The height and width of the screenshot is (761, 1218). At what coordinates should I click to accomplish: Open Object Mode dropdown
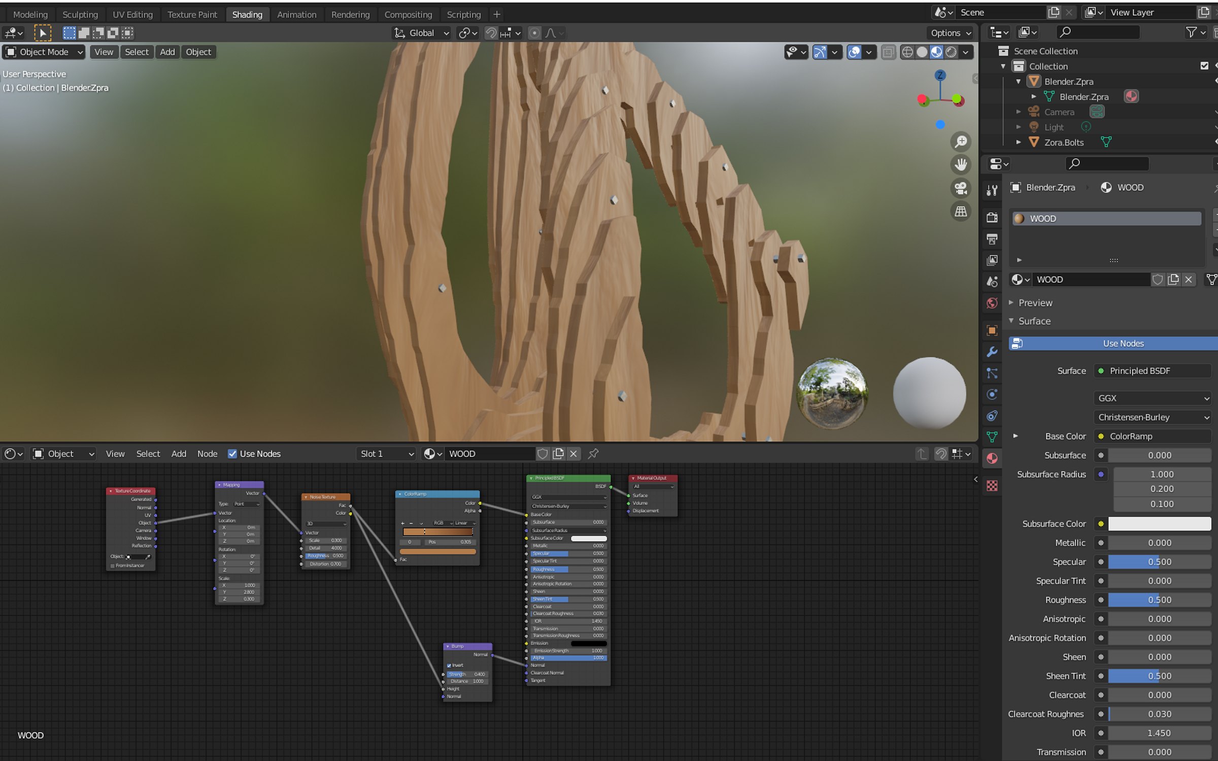pos(44,52)
